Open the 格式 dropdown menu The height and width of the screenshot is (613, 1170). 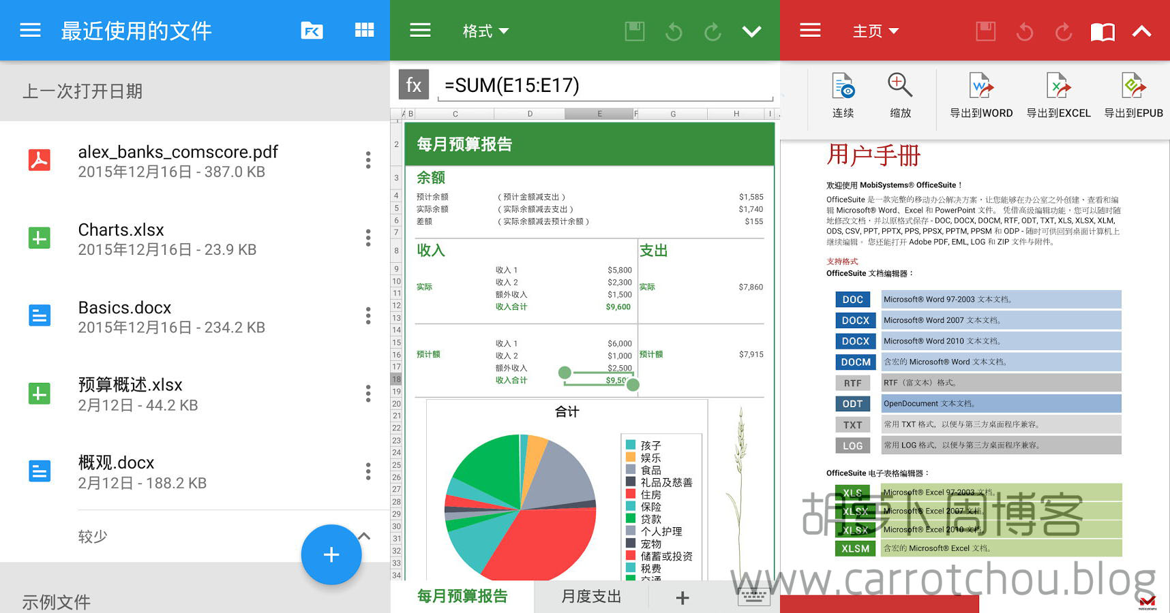485,31
